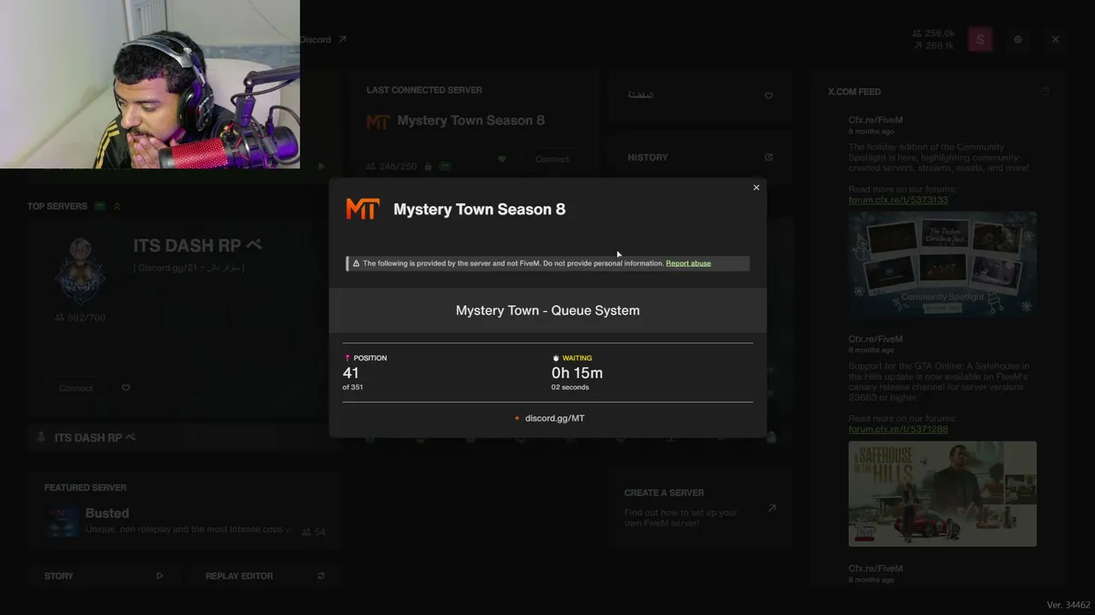Image resolution: width=1095 pixels, height=615 pixels.
Task: Click the Mystery Town - Queue System heading
Action: pos(547,311)
